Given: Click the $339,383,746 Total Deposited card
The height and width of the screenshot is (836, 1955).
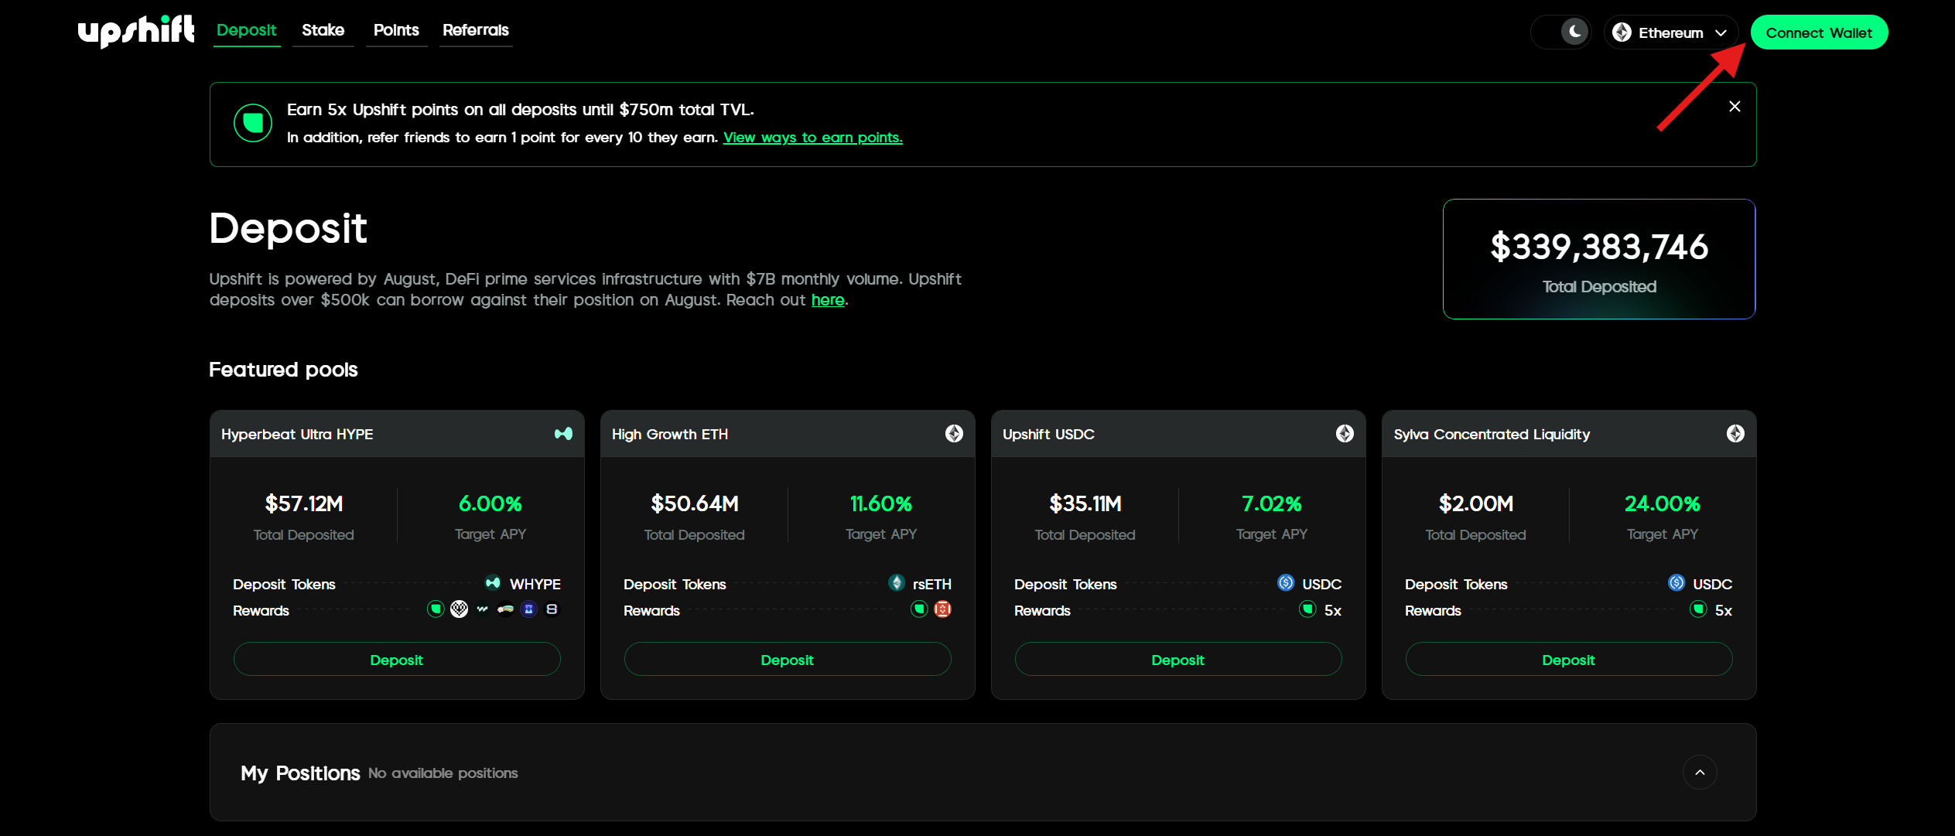Looking at the screenshot, I should (x=1598, y=259).
